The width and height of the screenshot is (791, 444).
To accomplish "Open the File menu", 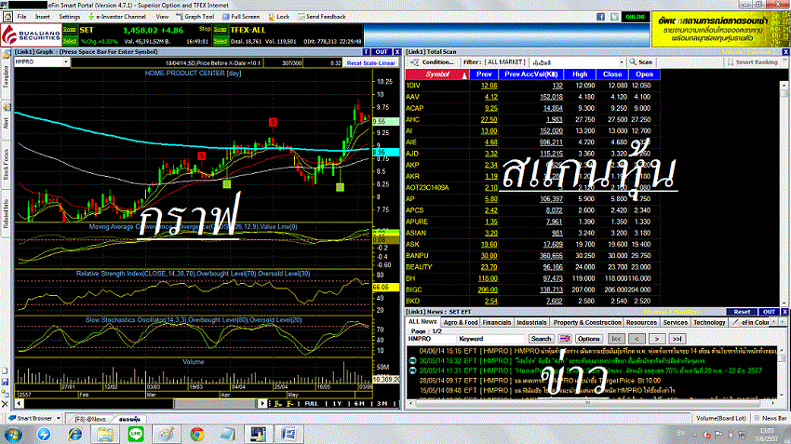I will (x=21, y=17).
